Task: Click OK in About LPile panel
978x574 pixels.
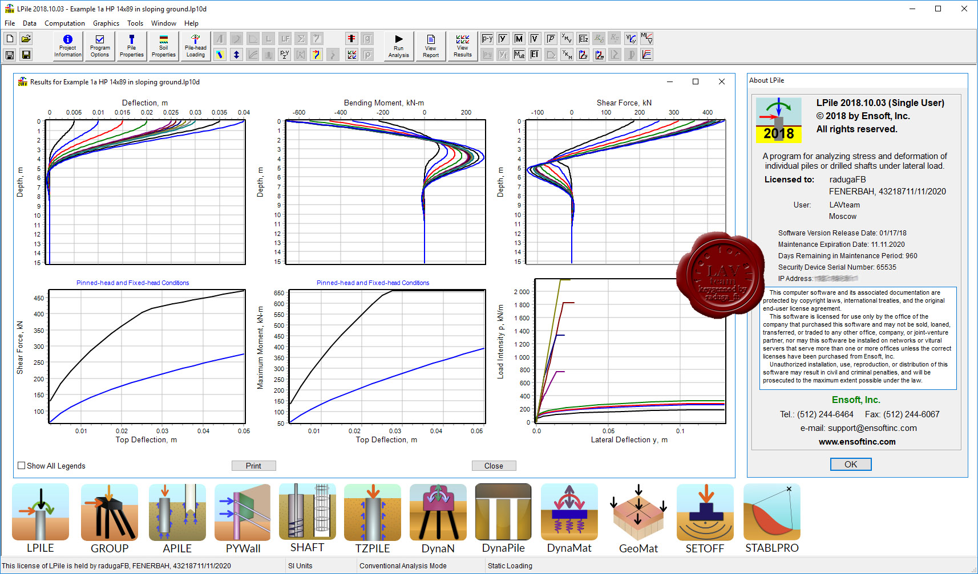Action: tap(851, 465)
